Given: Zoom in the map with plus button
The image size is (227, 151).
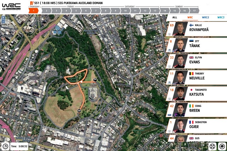Looking at the screenshot, I should (3, 18).
